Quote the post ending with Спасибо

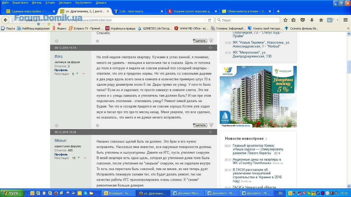[x=200, y=41]
